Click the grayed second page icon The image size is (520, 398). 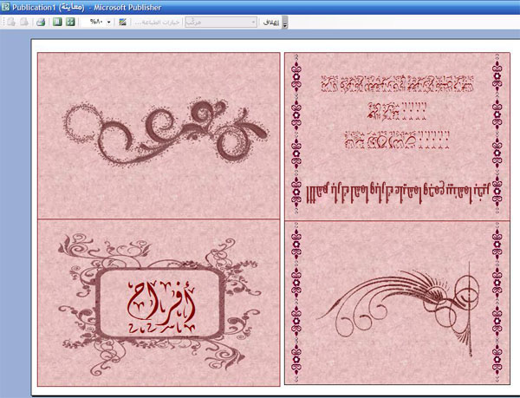click(x=23, y=21)
